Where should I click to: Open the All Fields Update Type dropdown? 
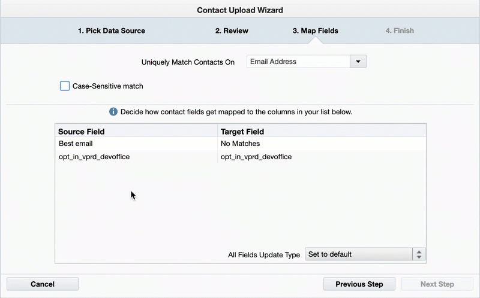pos(359,254)
